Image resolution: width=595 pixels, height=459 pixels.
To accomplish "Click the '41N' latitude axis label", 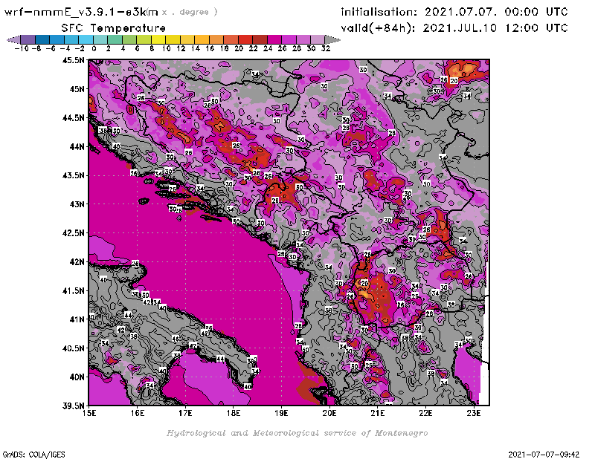I will point(77,319).
